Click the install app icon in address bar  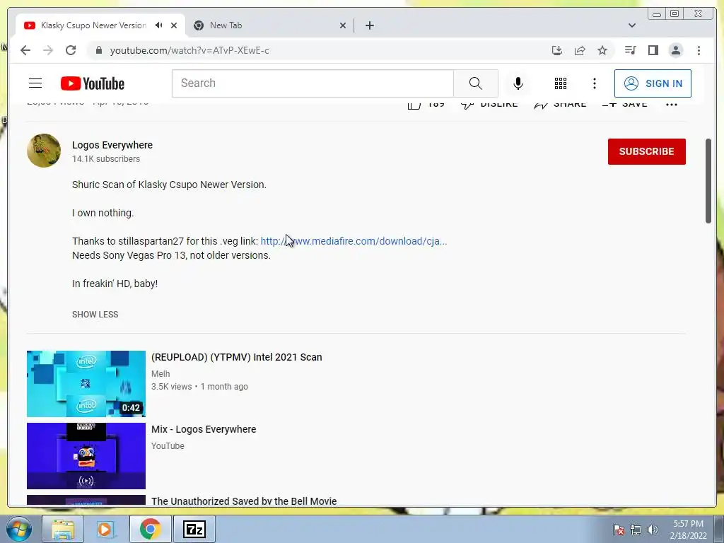(557, 50)
